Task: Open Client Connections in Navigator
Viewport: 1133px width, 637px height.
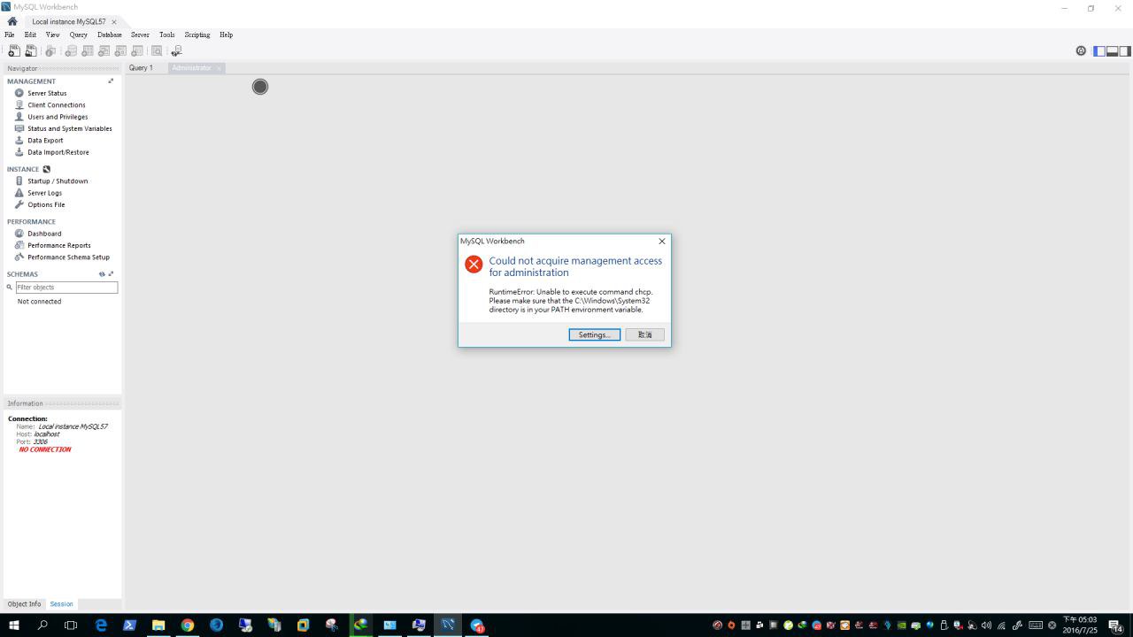Action: 56,105
